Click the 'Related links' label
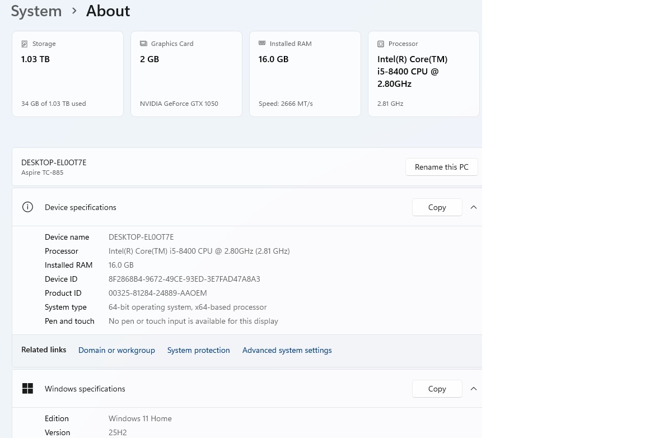Screen dimensions: 645x438 pyautogui.click(x=44, y=350)
